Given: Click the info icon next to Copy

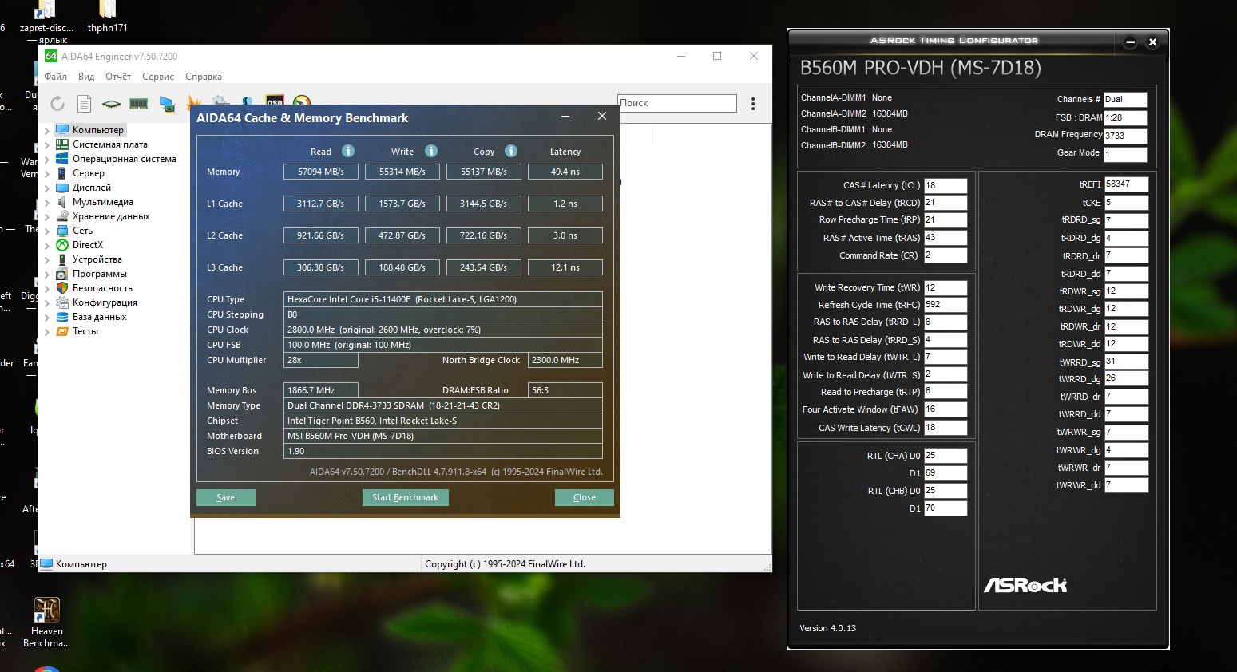Looking at the screenshot, I should [511, 151].
